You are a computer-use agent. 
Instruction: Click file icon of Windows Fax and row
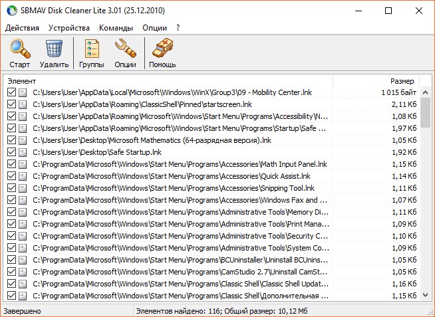click(x=23, y=200)
